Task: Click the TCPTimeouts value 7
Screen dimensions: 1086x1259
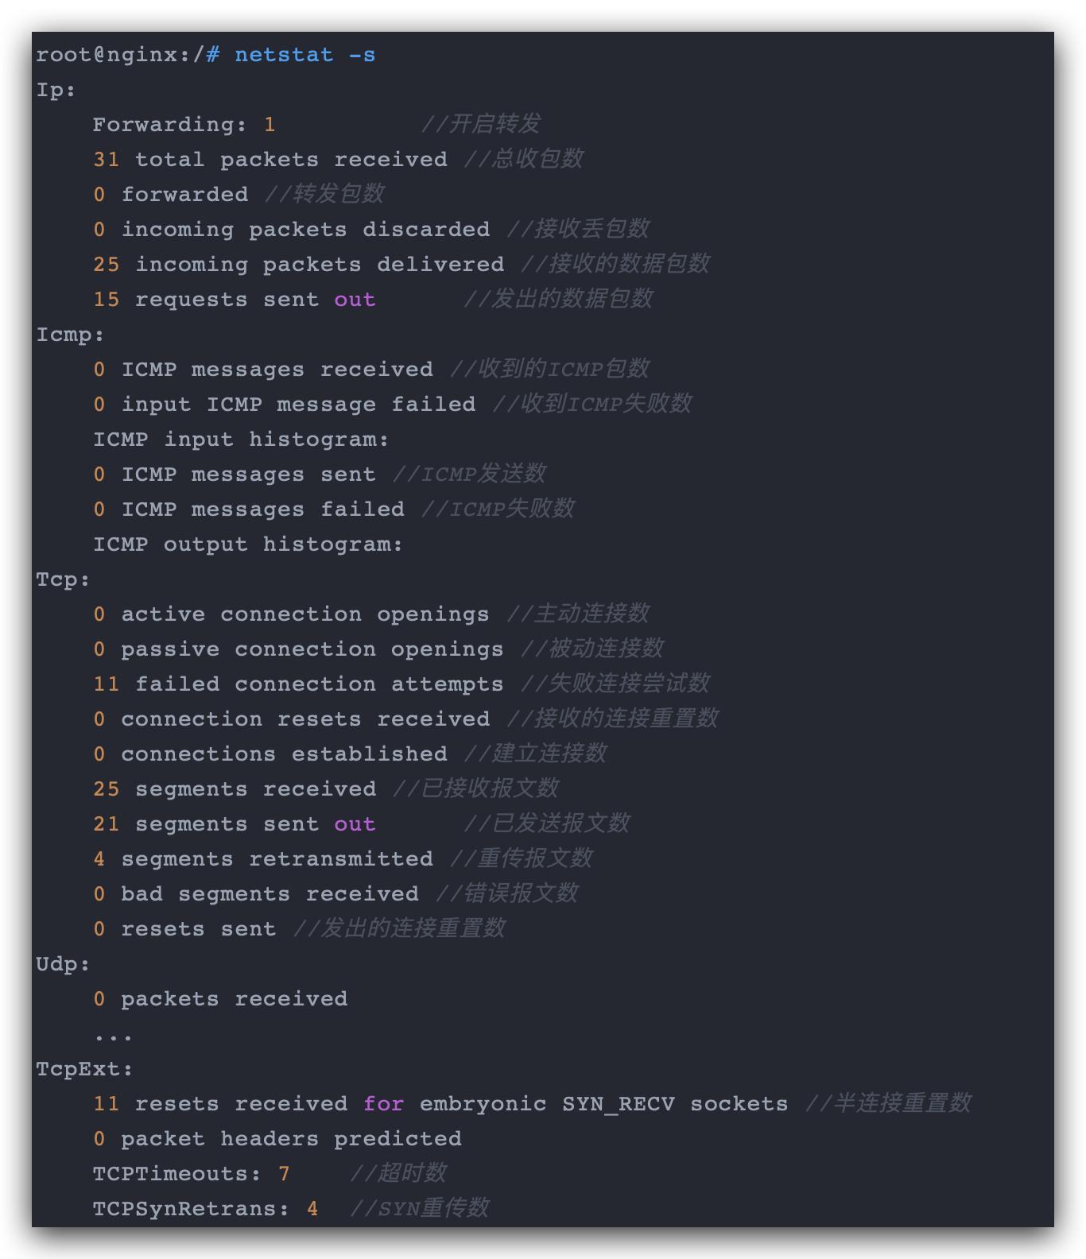Action: point(284,1174)
